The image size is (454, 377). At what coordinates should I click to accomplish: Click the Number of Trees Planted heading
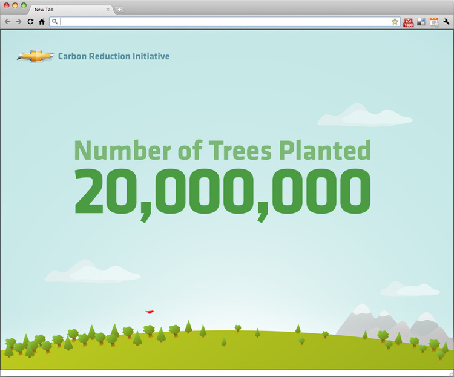(222, 151)
